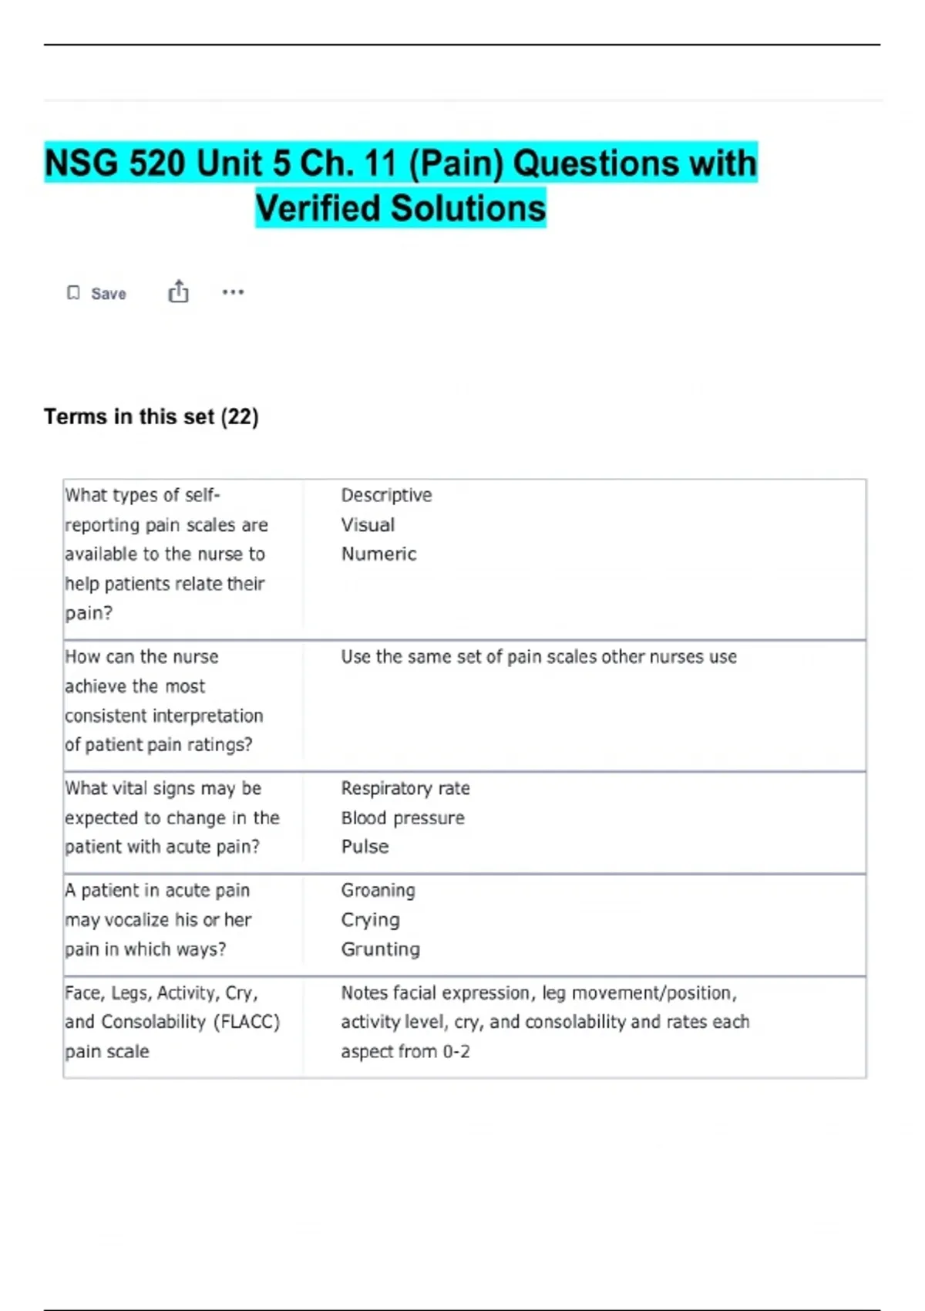Click the bookmark icon beside Save
This screenshot has height=1311, width=925.
[x=73, y=293]
